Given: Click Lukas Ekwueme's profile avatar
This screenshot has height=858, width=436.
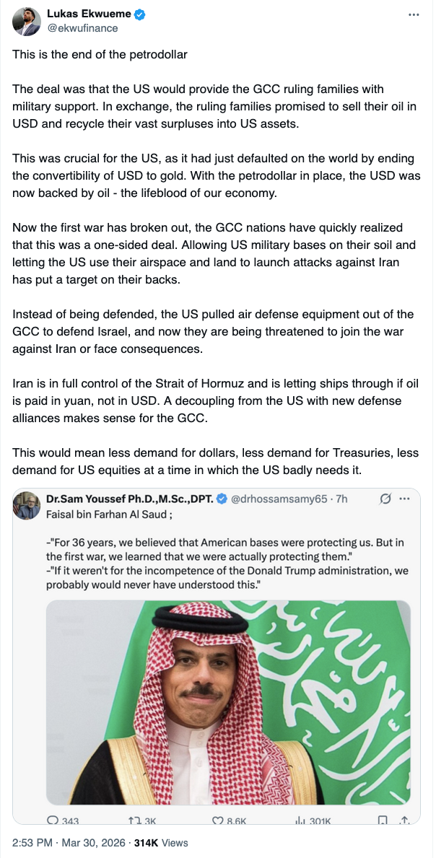Looking at the screenshot, I should coord(26,22).
